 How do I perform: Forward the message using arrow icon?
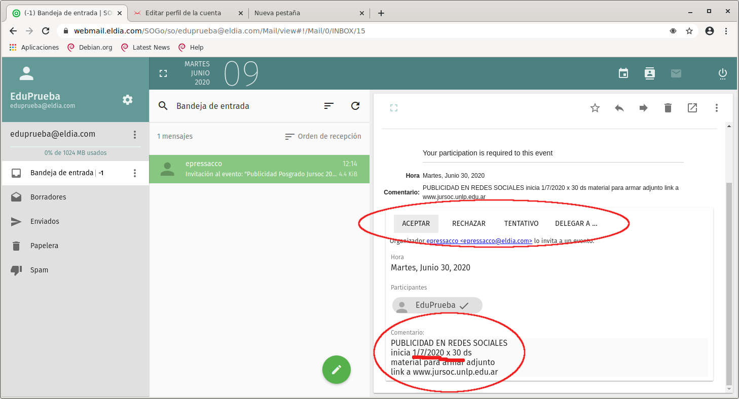pos(644,108)
